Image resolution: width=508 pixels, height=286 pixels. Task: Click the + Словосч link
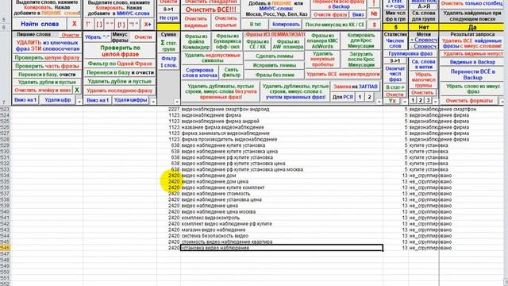(x=423, y=40)
